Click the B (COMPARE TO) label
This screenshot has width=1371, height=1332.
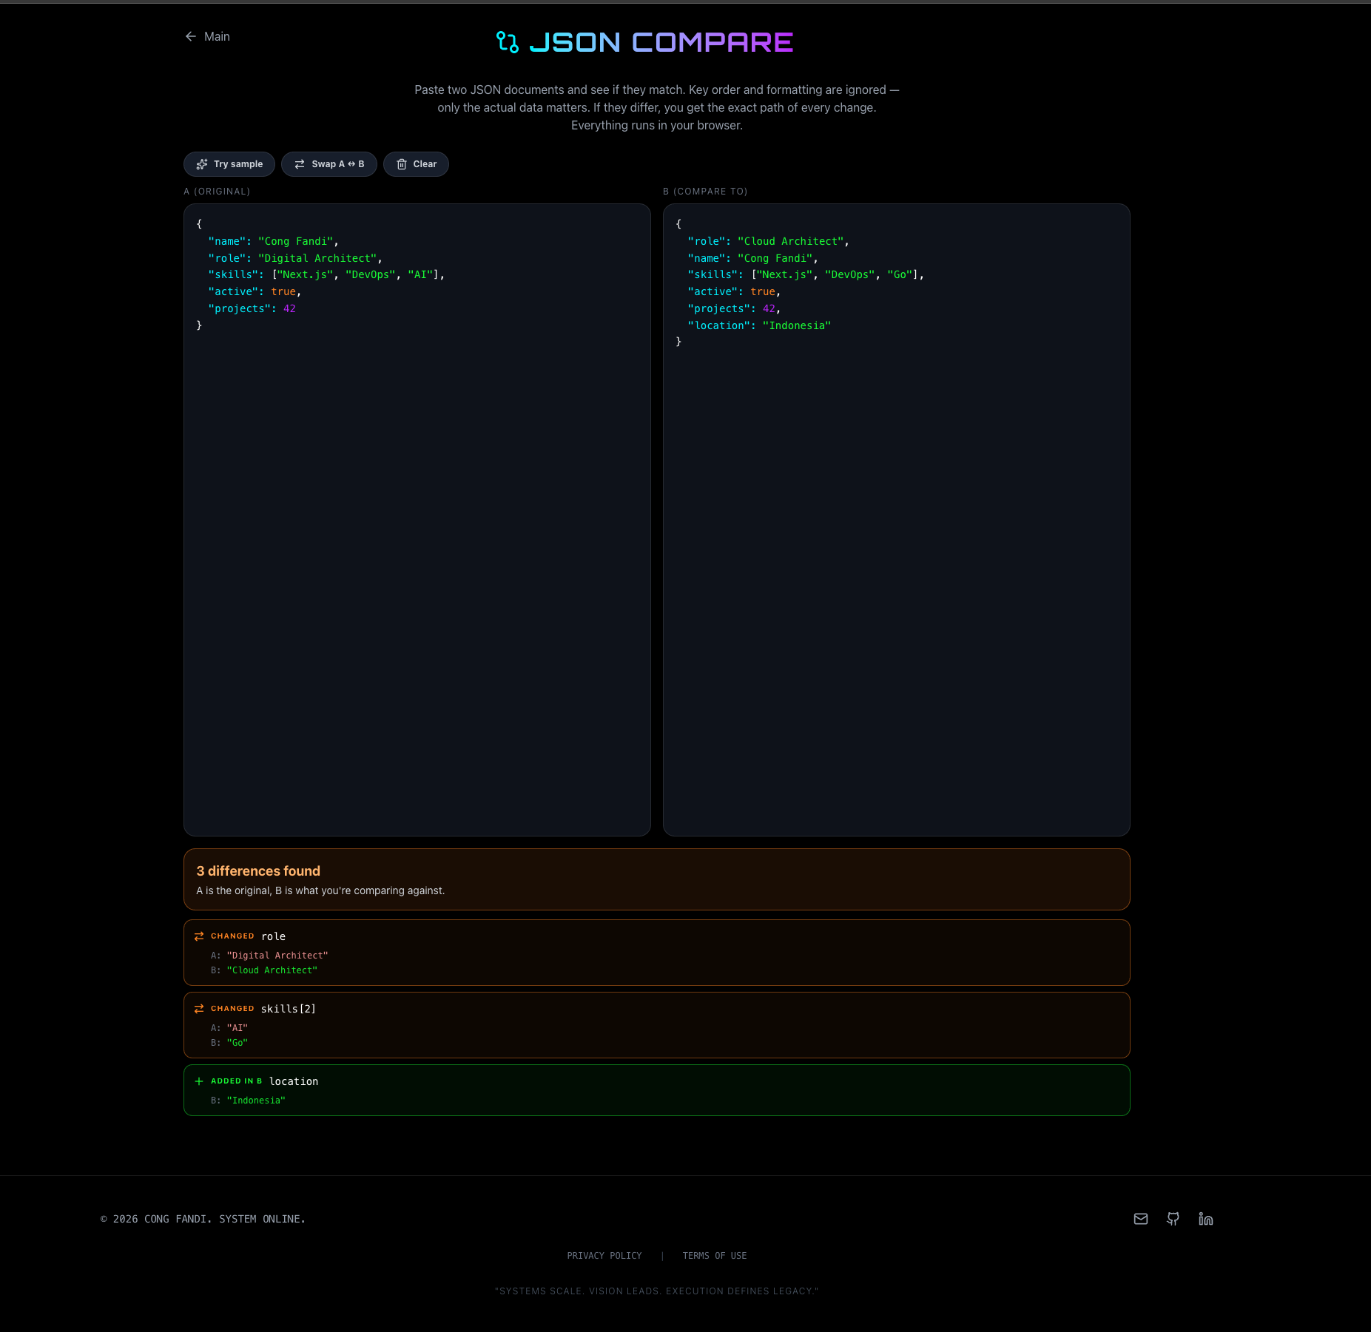[705, 192]
